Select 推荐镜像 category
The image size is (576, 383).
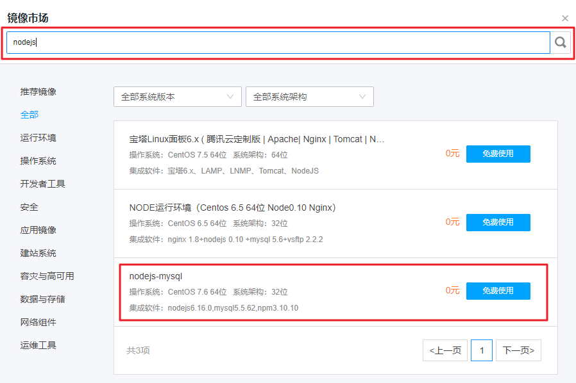pos(38,92)
